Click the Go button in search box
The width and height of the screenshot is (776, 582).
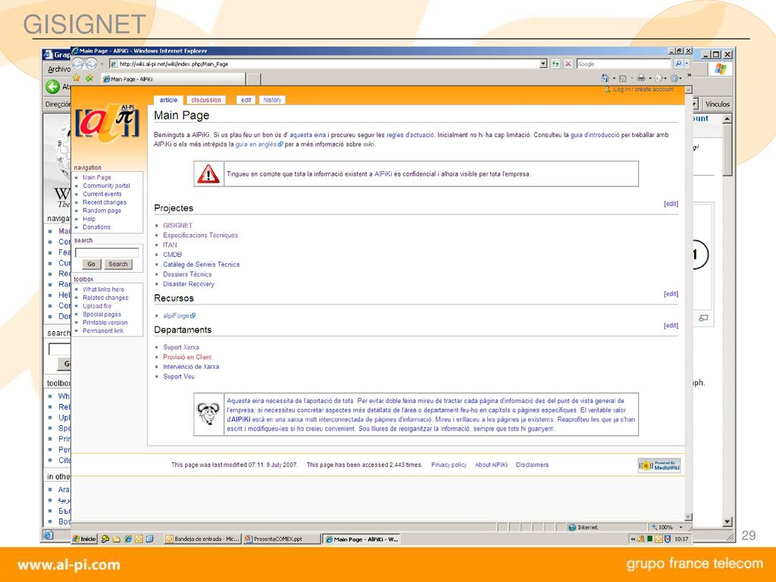click(x=91, y=264)
